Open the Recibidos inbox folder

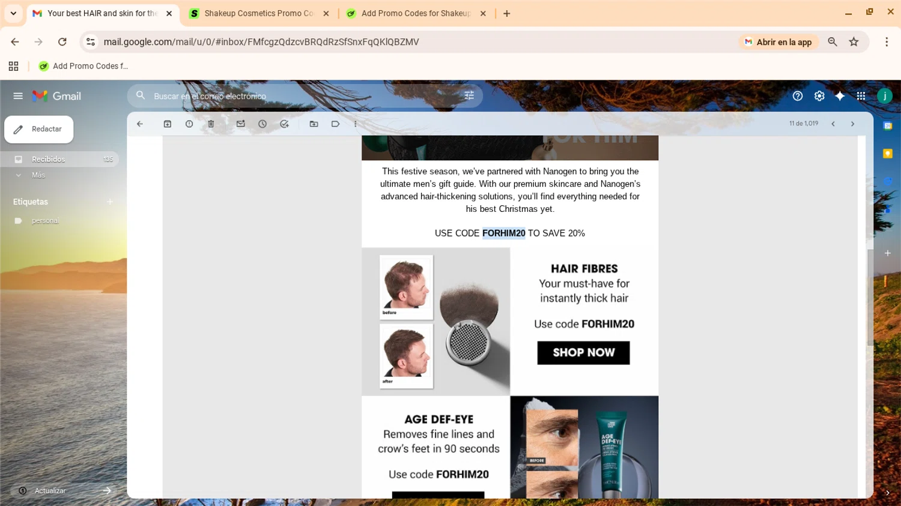[59, 159]
